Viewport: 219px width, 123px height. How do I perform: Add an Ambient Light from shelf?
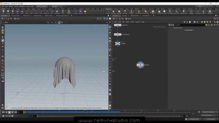[x=184, y=12]
